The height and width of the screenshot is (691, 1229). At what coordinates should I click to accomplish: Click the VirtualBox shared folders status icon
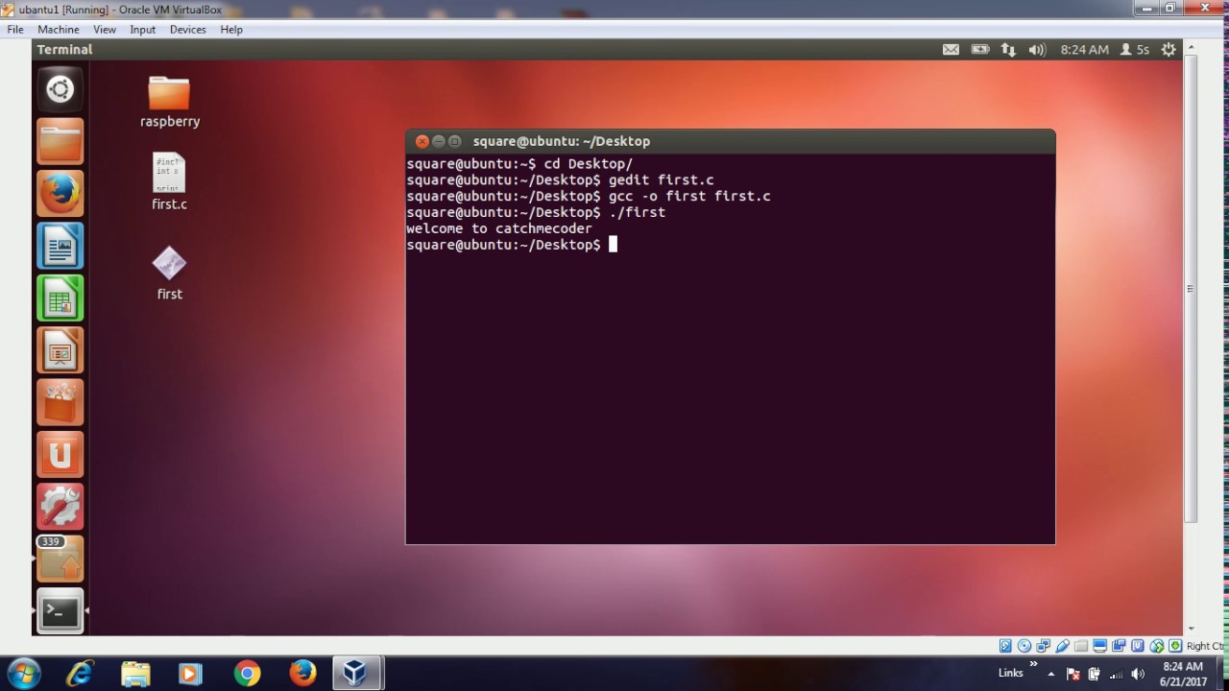[1081, 646]
